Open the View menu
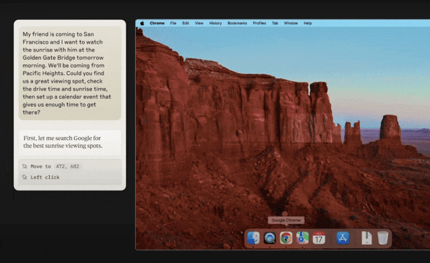430x263 pixels. 199,23
